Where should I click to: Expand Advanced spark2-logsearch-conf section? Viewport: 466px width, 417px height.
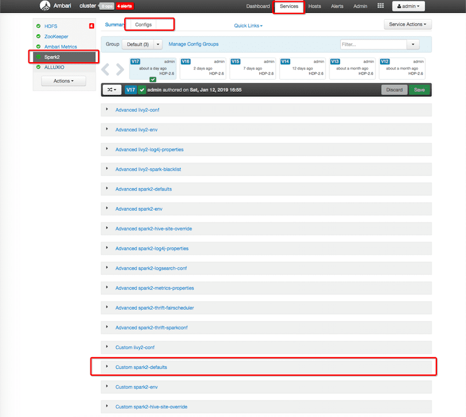pyautogui.click(x=266, y=268)
